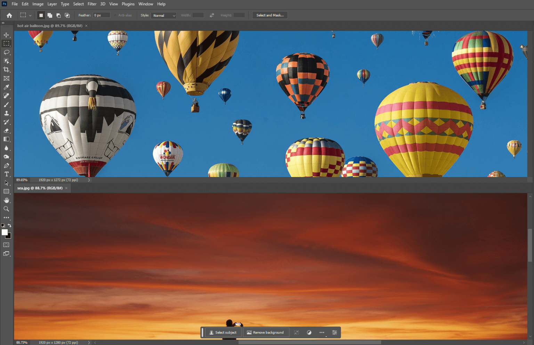Select the Lasso tool
Screen dimensions: 534x345
coord(6,53)
